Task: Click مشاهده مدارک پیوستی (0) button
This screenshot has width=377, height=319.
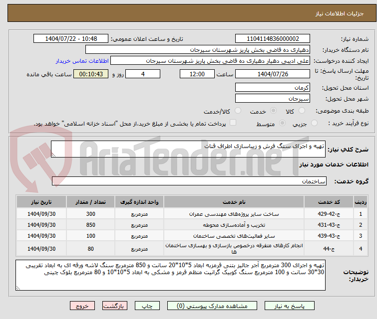Action: (x=212, y=306)
